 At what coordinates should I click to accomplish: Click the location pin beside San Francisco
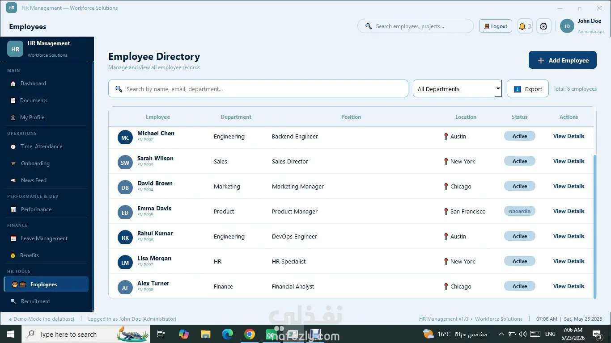point(446,211)
